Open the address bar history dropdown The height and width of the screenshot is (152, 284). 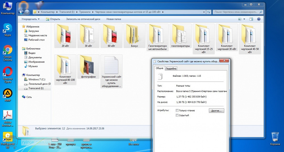(204, 12)
